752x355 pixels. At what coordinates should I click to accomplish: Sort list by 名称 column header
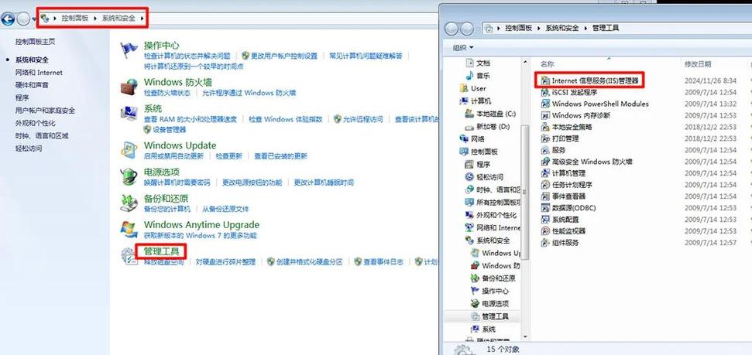(x=548, y=63)
